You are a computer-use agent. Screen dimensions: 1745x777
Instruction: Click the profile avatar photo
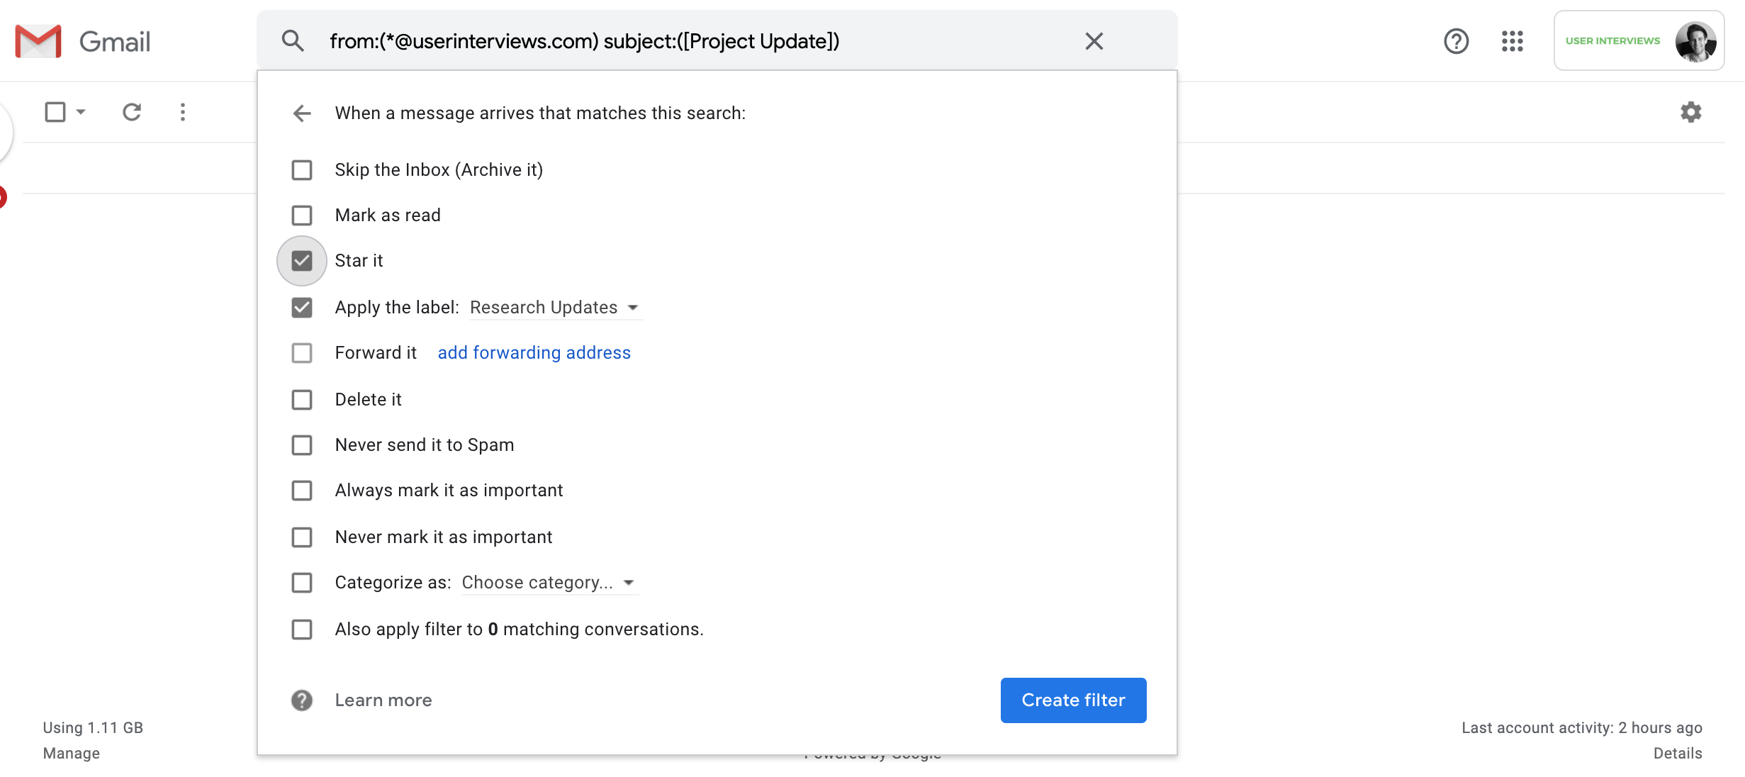(1695, 41)
